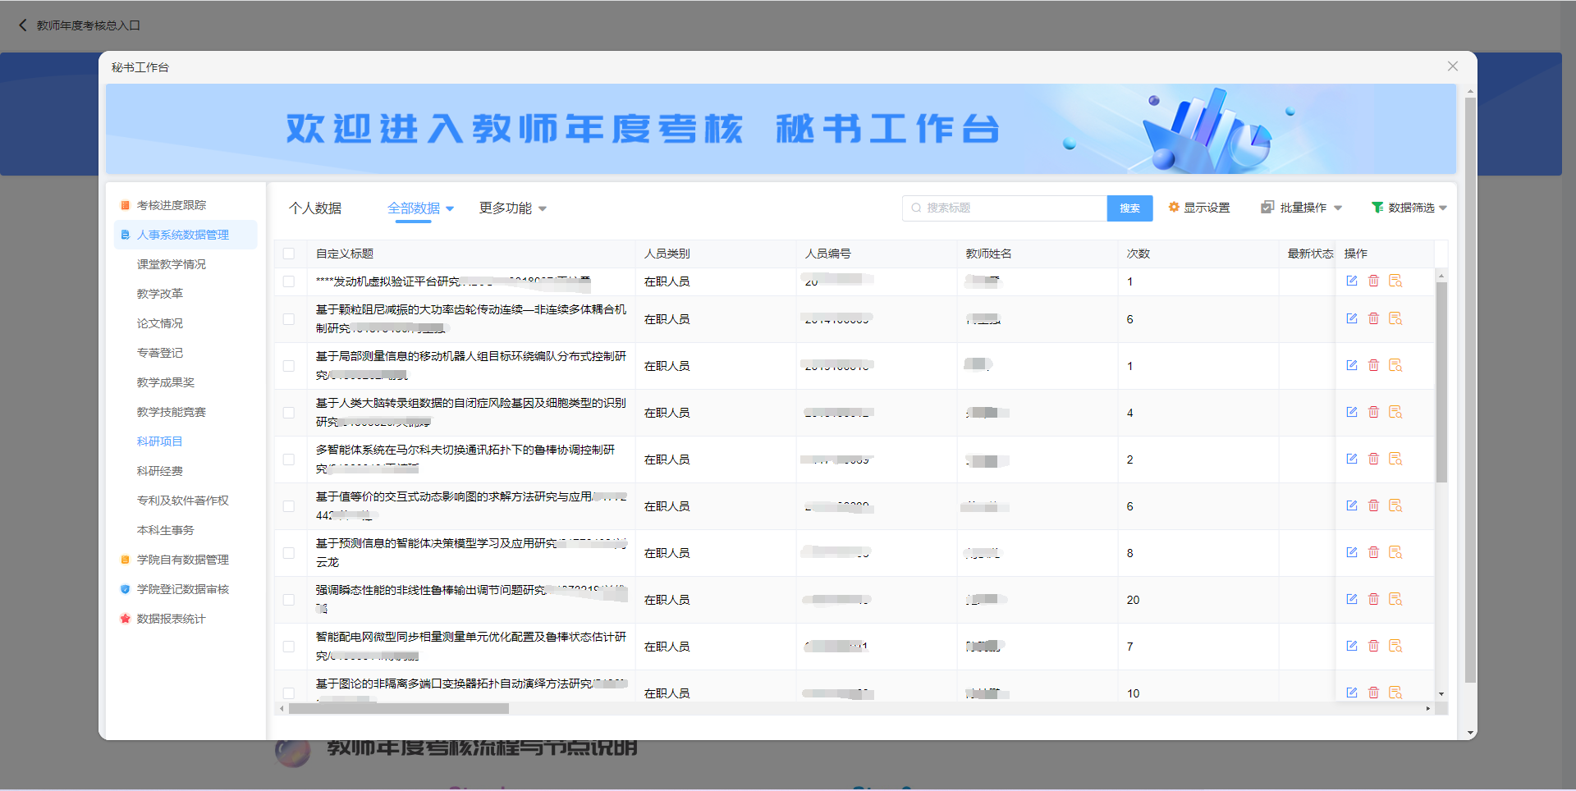
Task: Open record details via the document-search icon
Action: click(x=1395, y=281)
